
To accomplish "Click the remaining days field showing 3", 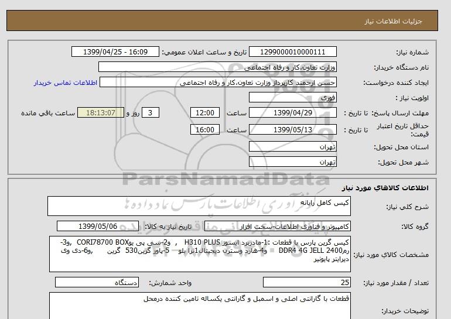I will 150,112.
